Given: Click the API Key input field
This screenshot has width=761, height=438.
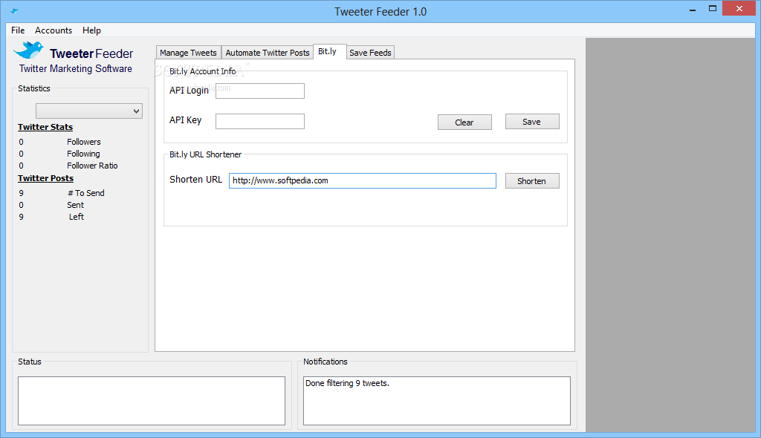Looking at the screenshot, I should 260,121.
